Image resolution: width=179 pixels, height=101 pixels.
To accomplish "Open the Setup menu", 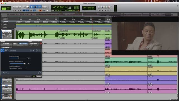I will 56,1.
